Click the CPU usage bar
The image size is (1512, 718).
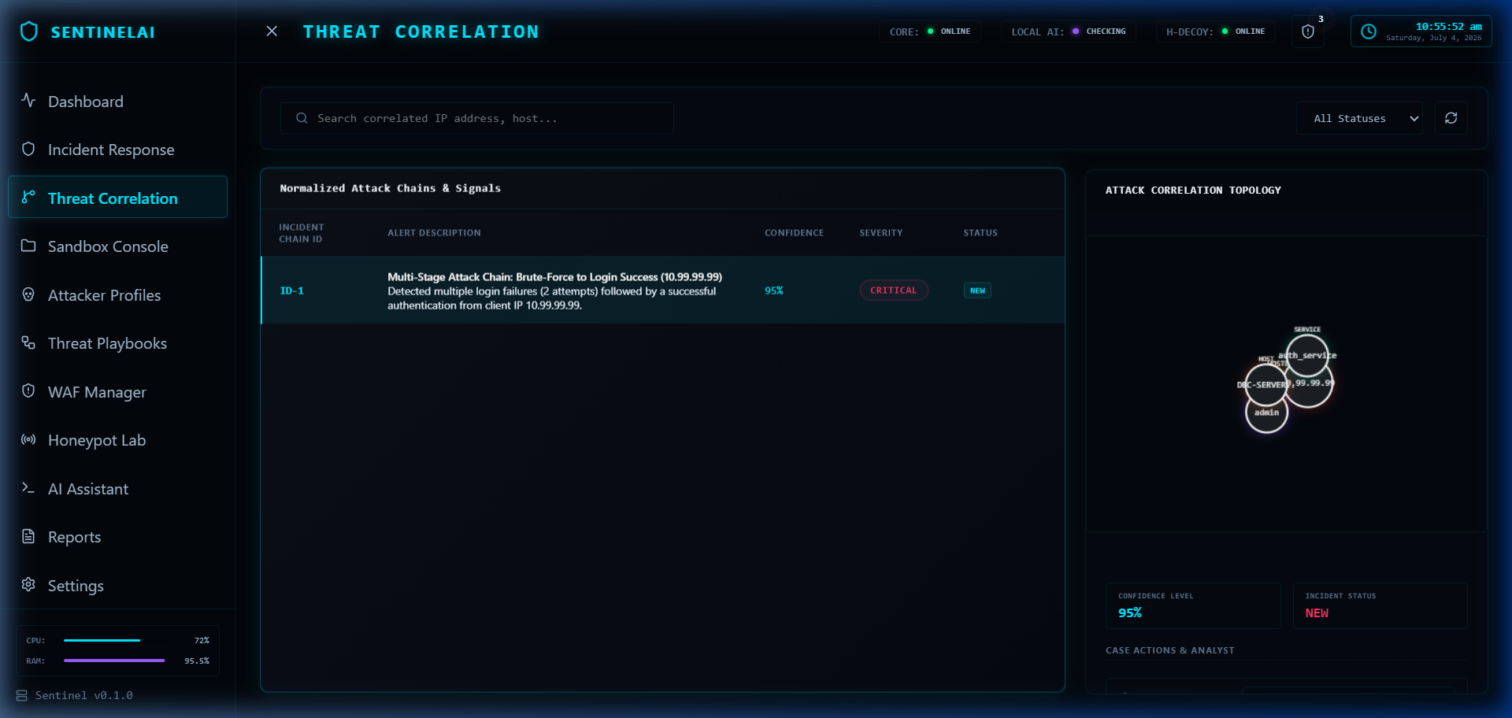tap(114, 640)
